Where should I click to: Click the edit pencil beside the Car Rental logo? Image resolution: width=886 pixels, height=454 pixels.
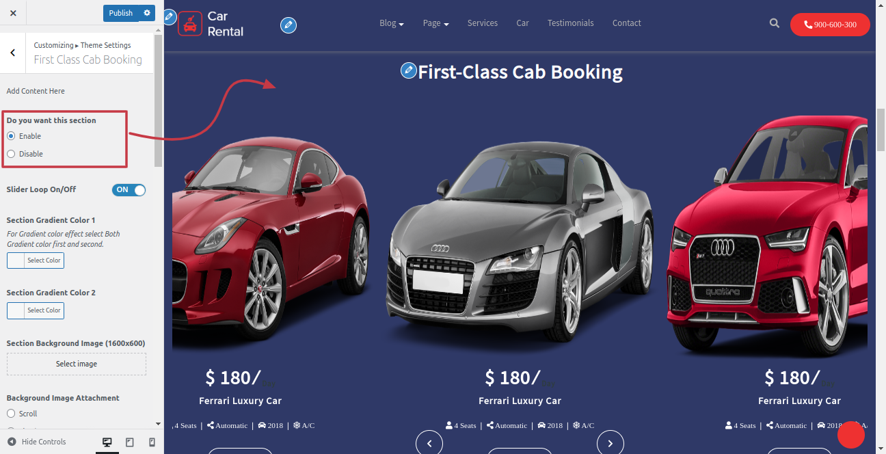point(288,26)
